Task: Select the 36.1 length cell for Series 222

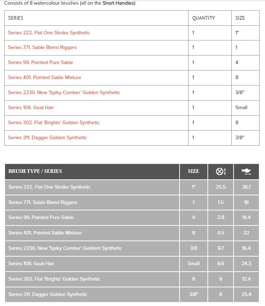Action: pos(246,187)
